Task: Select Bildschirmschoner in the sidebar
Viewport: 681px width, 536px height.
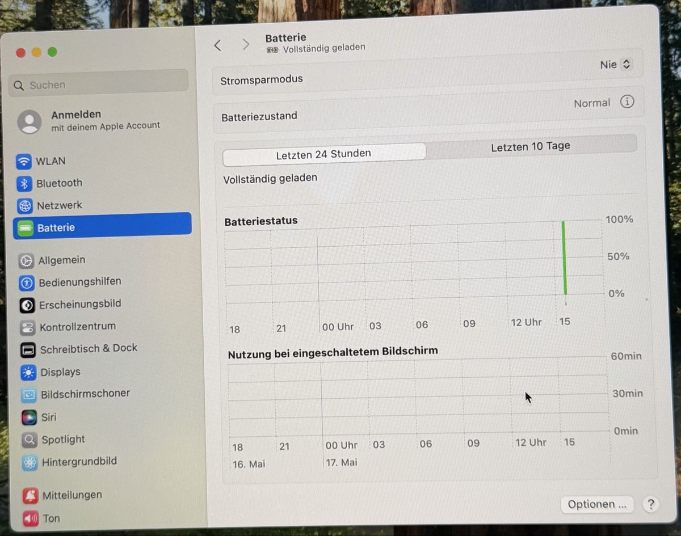Action: click(86, 394)
